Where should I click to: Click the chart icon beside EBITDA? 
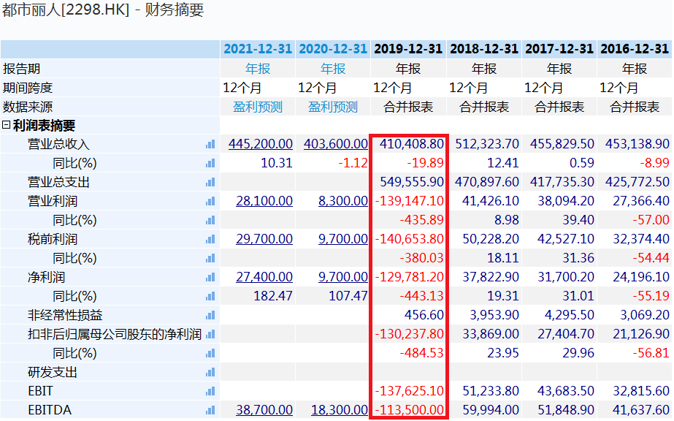pyautogui.click(x=212, y=409)
